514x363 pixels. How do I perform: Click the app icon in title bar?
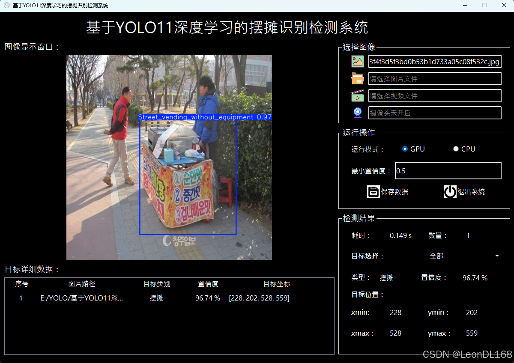(x=6, y=6)
